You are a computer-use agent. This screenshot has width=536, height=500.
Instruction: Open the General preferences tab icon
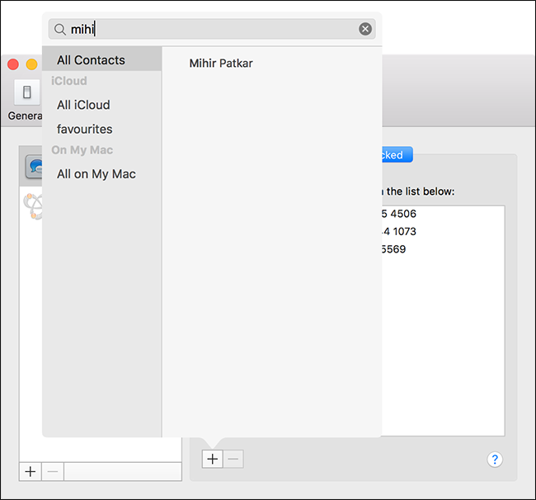26,92
